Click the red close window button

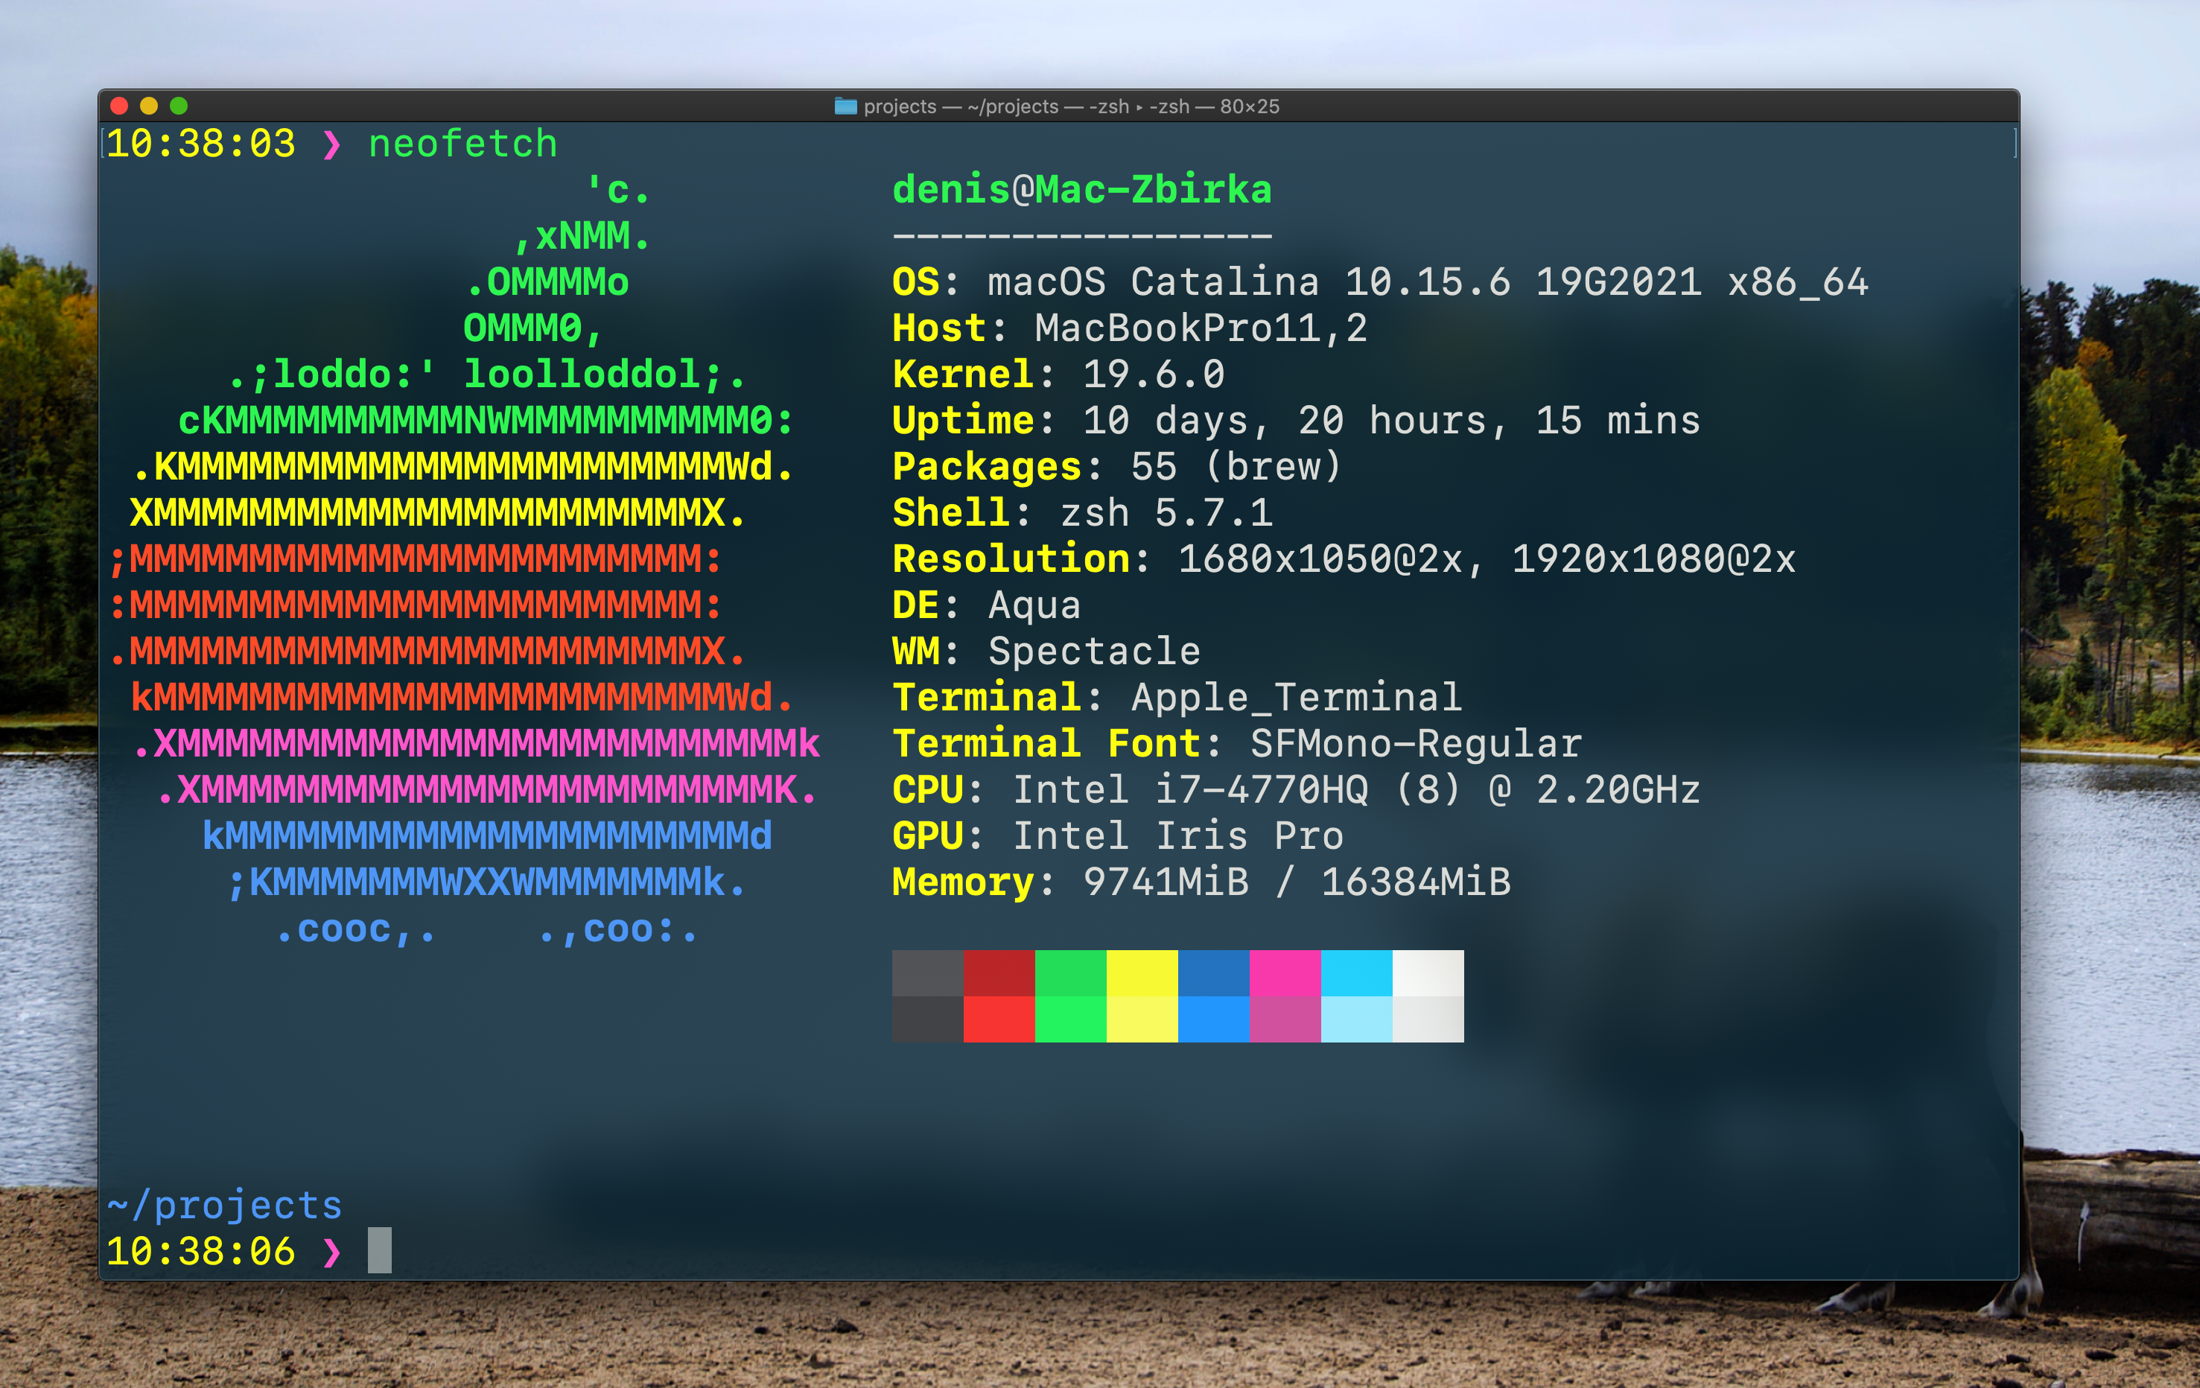click(118, 106)
